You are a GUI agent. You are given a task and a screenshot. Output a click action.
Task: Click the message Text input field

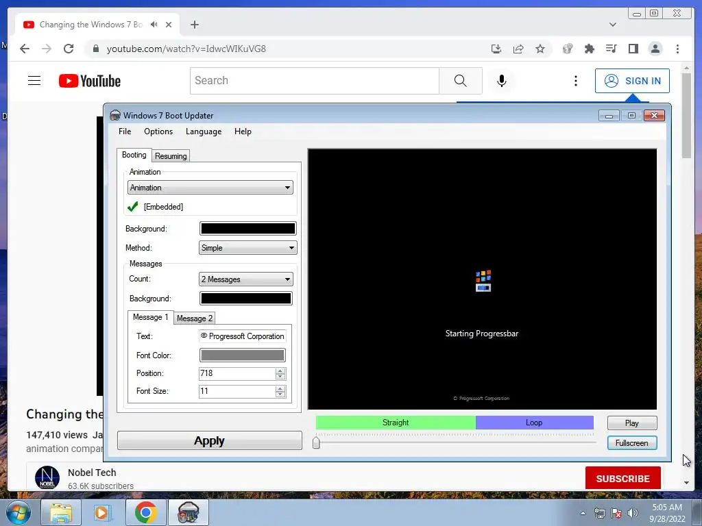[x=242, y=336]
